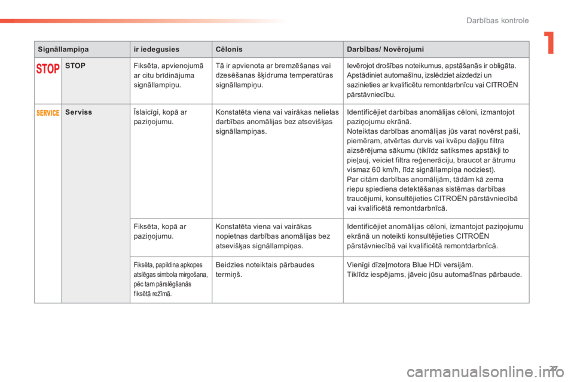Select the cell starting 'Tā ir apvienota ar bremzēšanas'

pyautogui.click(x=277, y=81)
